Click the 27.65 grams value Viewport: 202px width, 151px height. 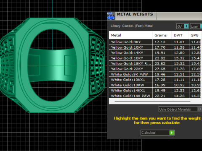160,69
